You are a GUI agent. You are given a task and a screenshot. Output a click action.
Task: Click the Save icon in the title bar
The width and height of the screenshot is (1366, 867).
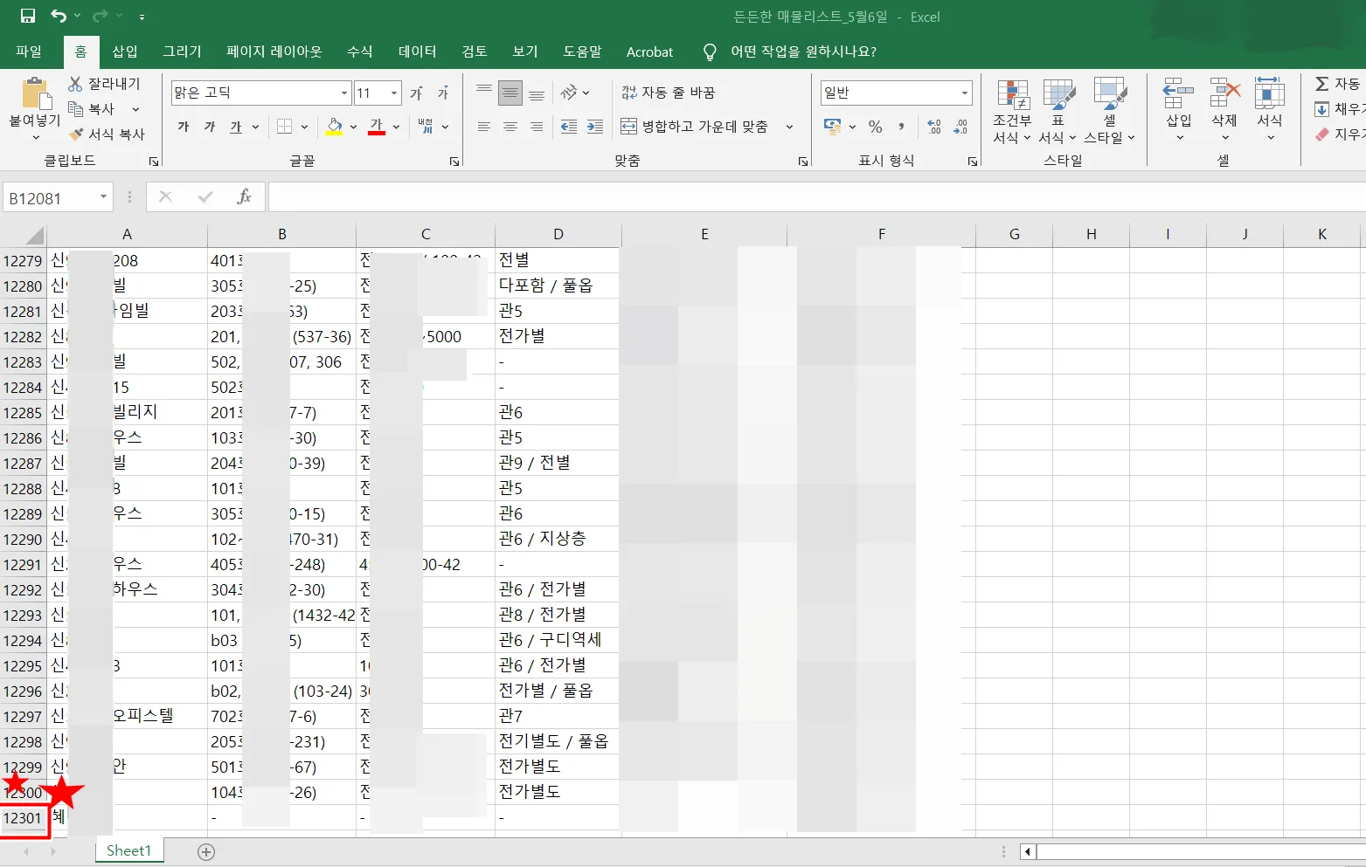coord(28,16)
